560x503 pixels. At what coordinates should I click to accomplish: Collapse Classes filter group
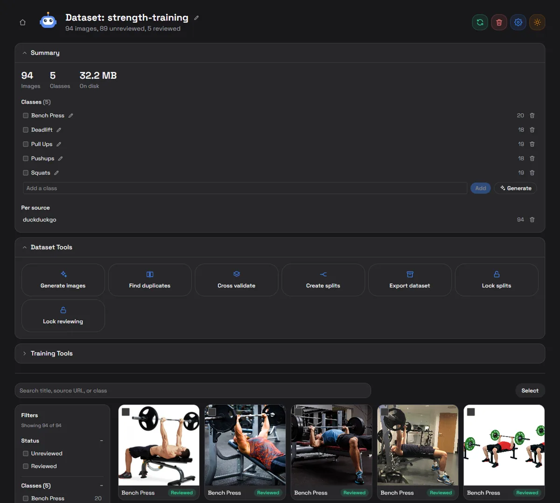point(101,486)
